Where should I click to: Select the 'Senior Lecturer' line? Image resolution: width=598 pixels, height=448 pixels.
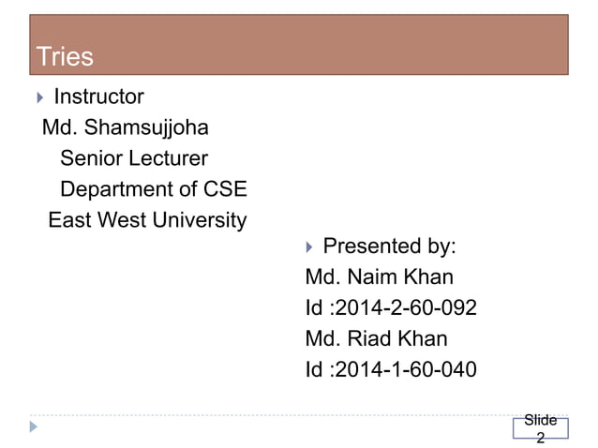(133, 158)
